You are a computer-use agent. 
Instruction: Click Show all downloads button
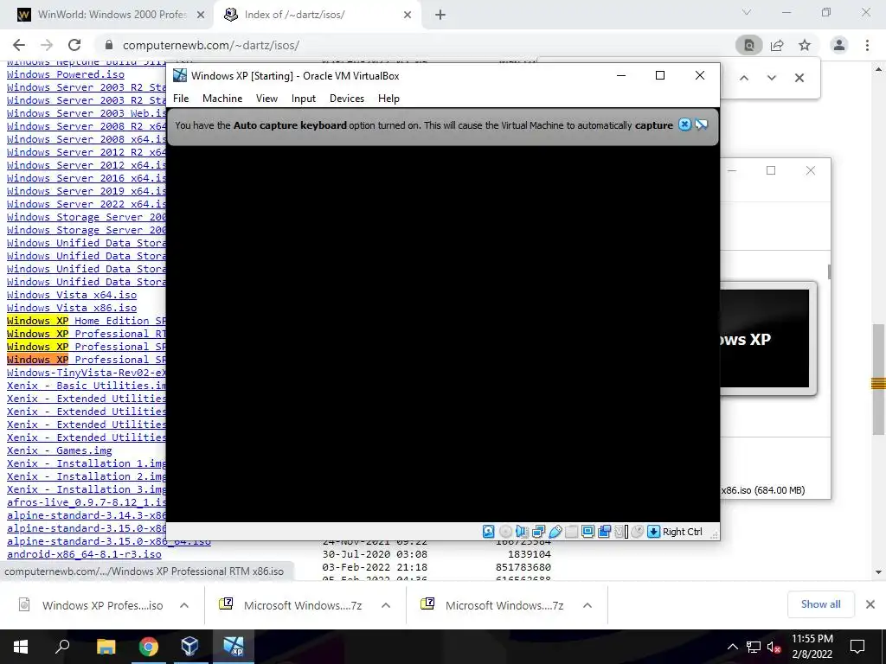(x=820, y=604)
